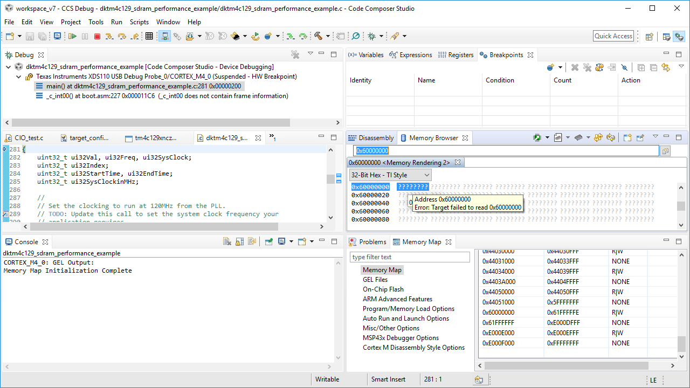Refresh the Memory Browser contents
Viewport: 690px width, 388px height.
(610, 137)
